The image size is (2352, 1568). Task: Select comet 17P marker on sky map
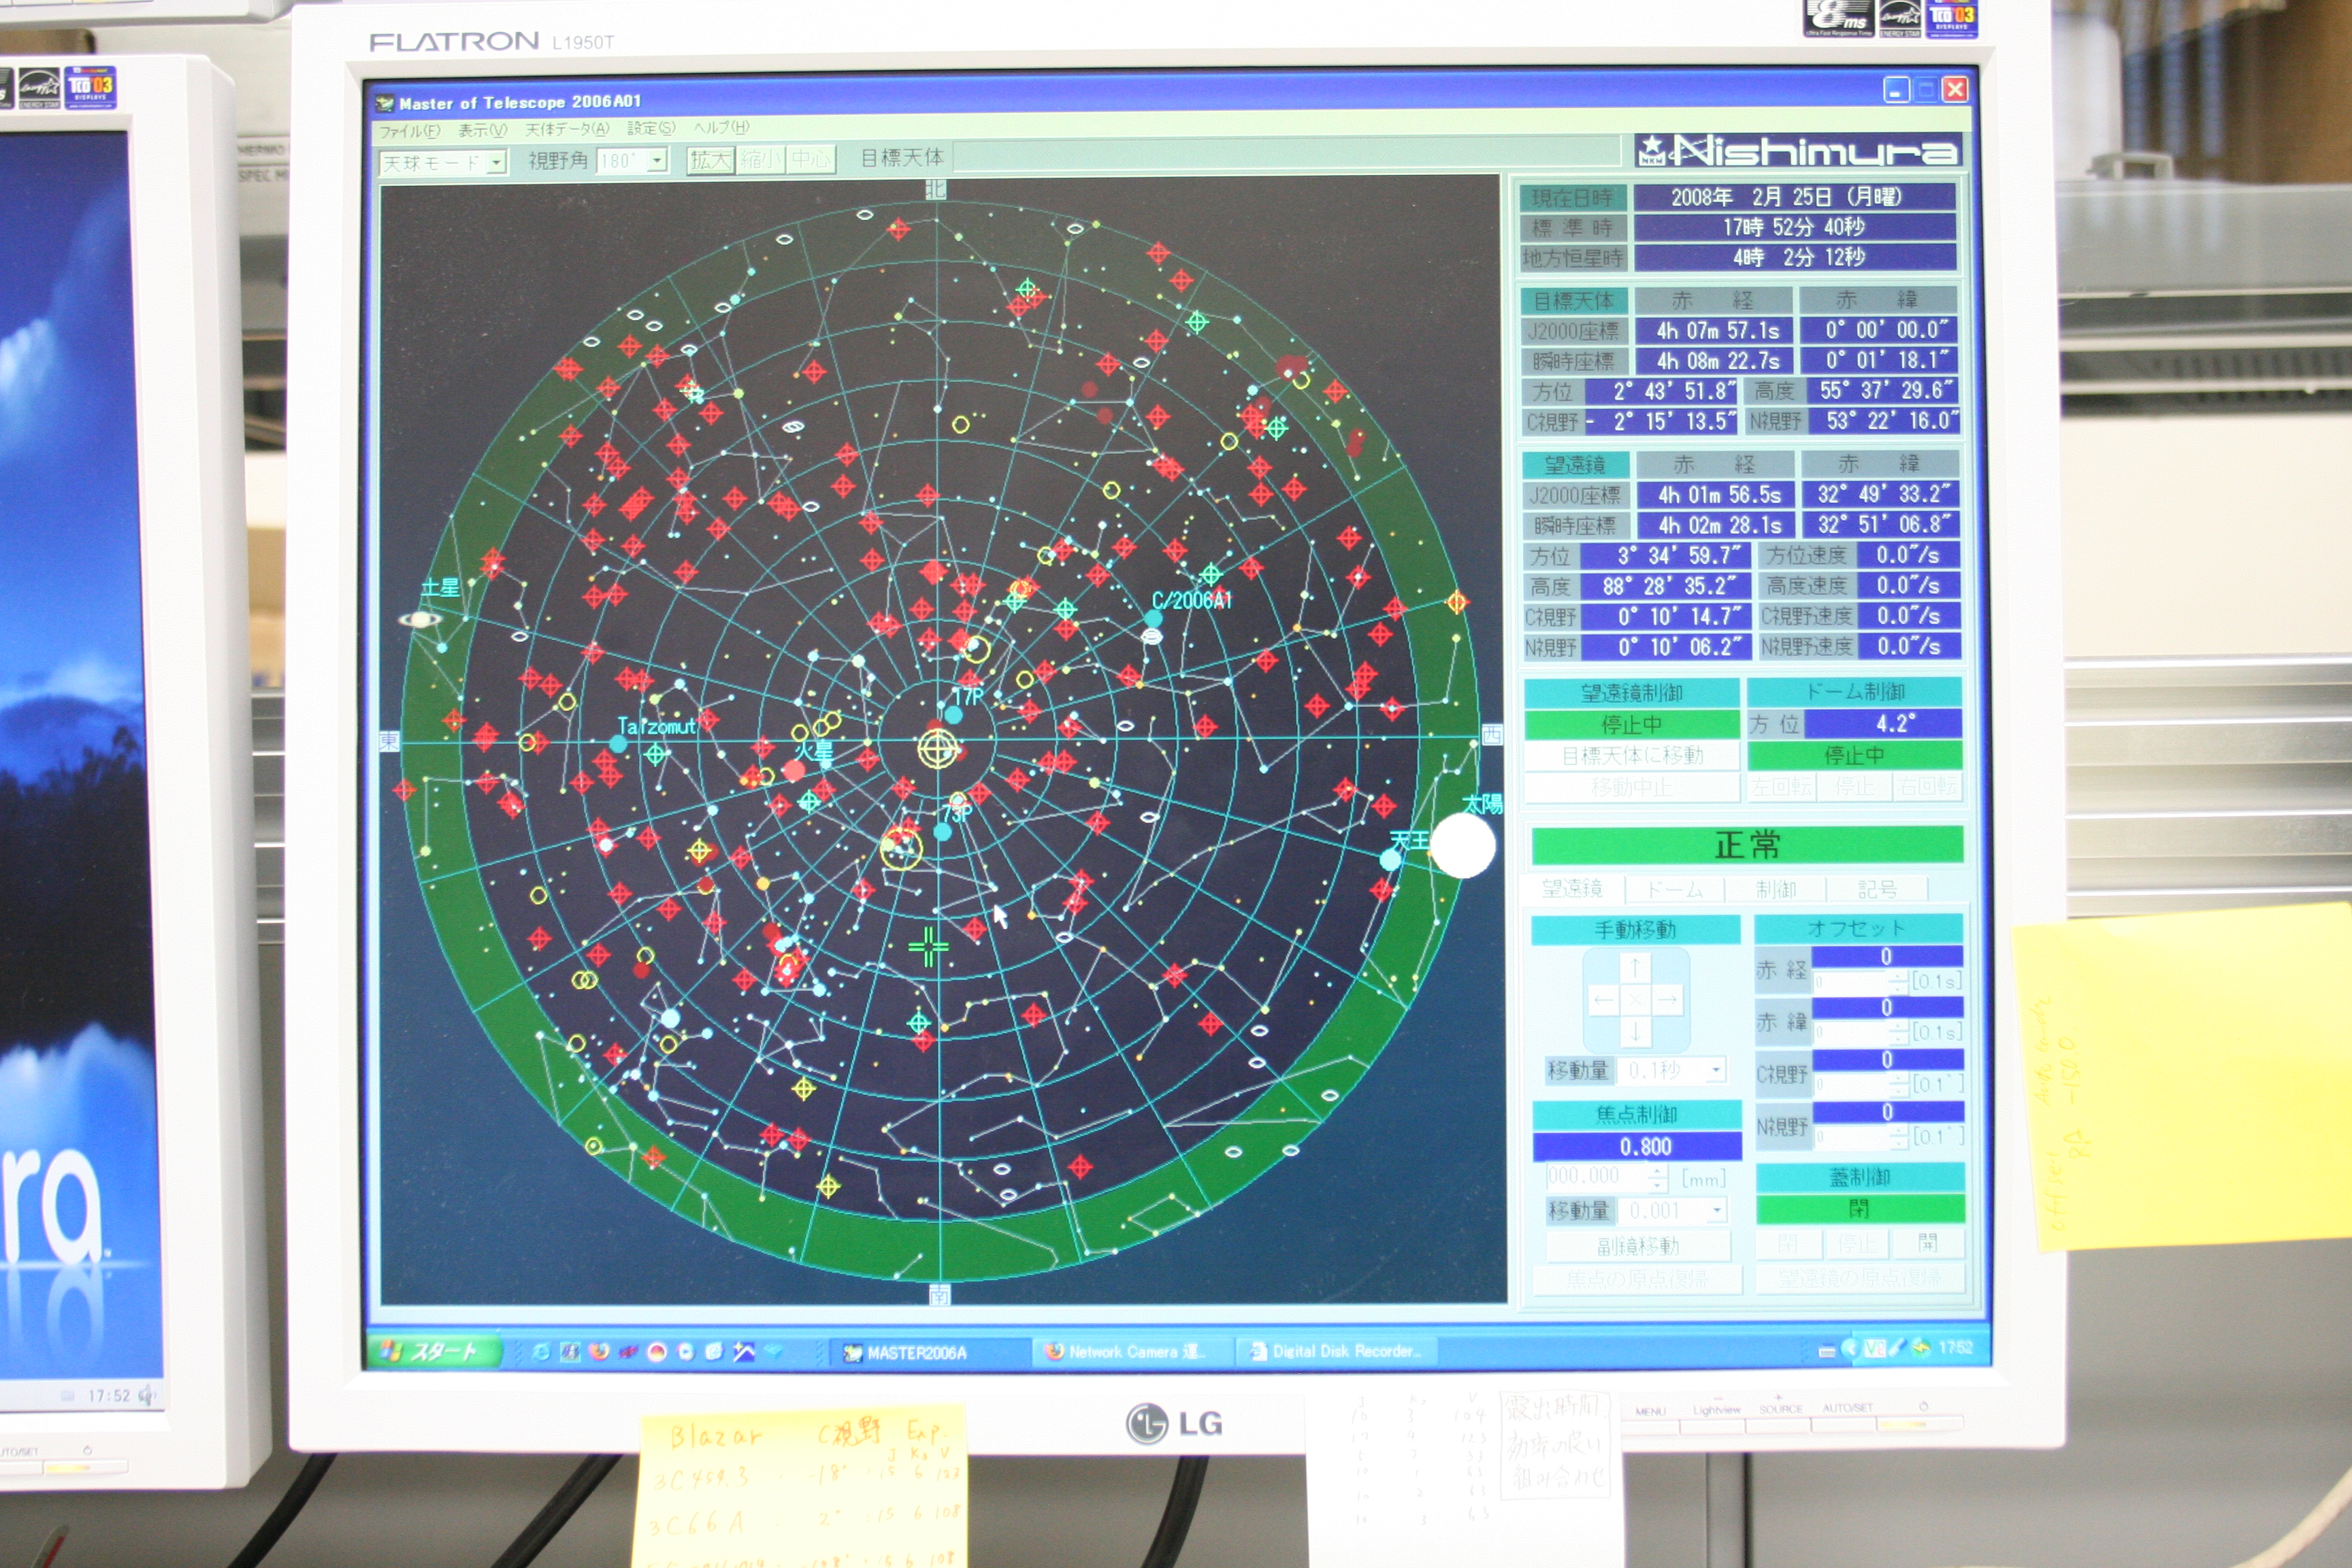pyautogui.click(x=953, y=715)
